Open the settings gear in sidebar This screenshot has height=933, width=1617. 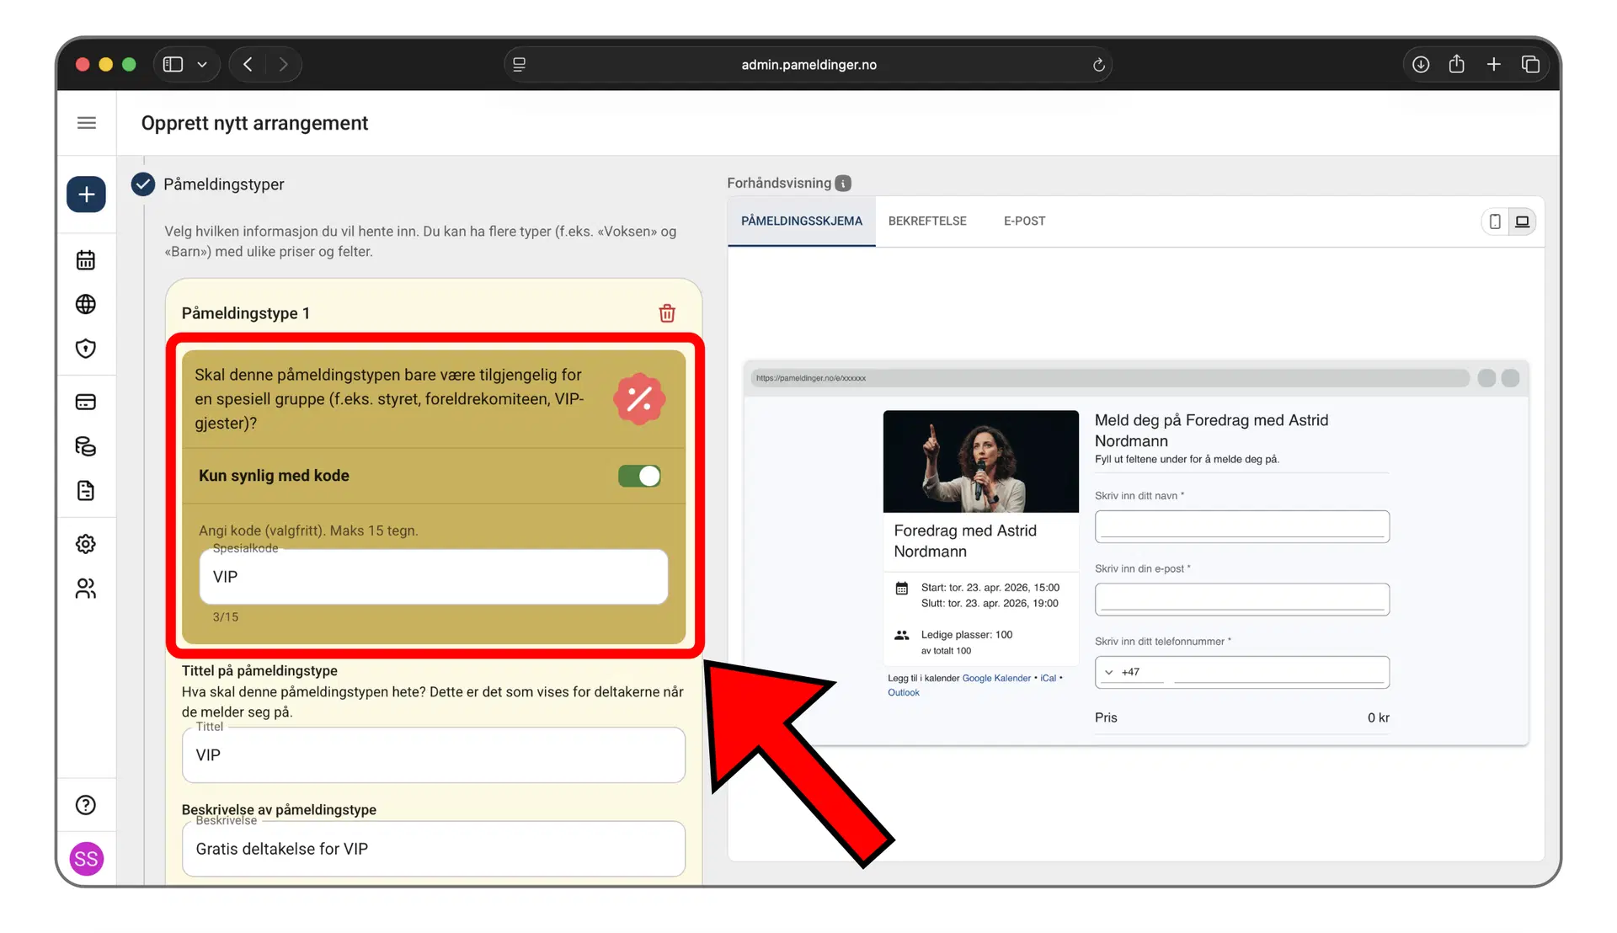click(x=86, y=544)
